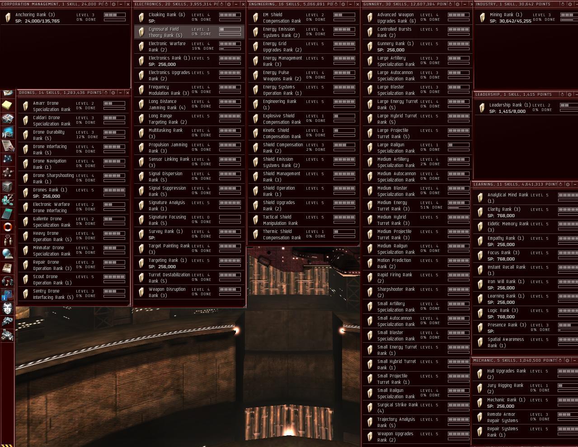Click the skill book icon for Drone Durability
Viewport: 578px width, 447px height.
click(26, 135)
